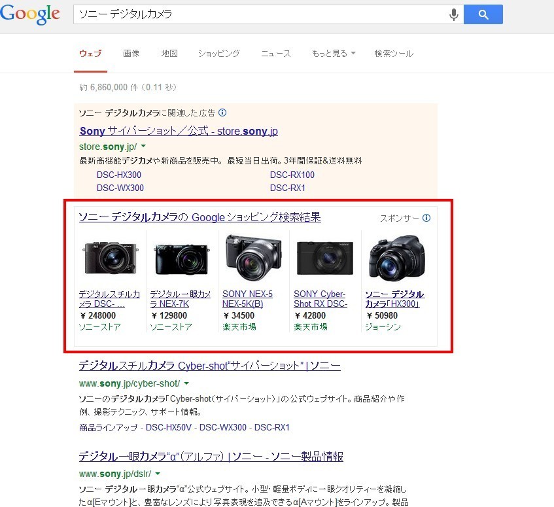Click the ¥50980 price text
The height and width of the screenshot is (507, 554).
[x=382, y=315]
